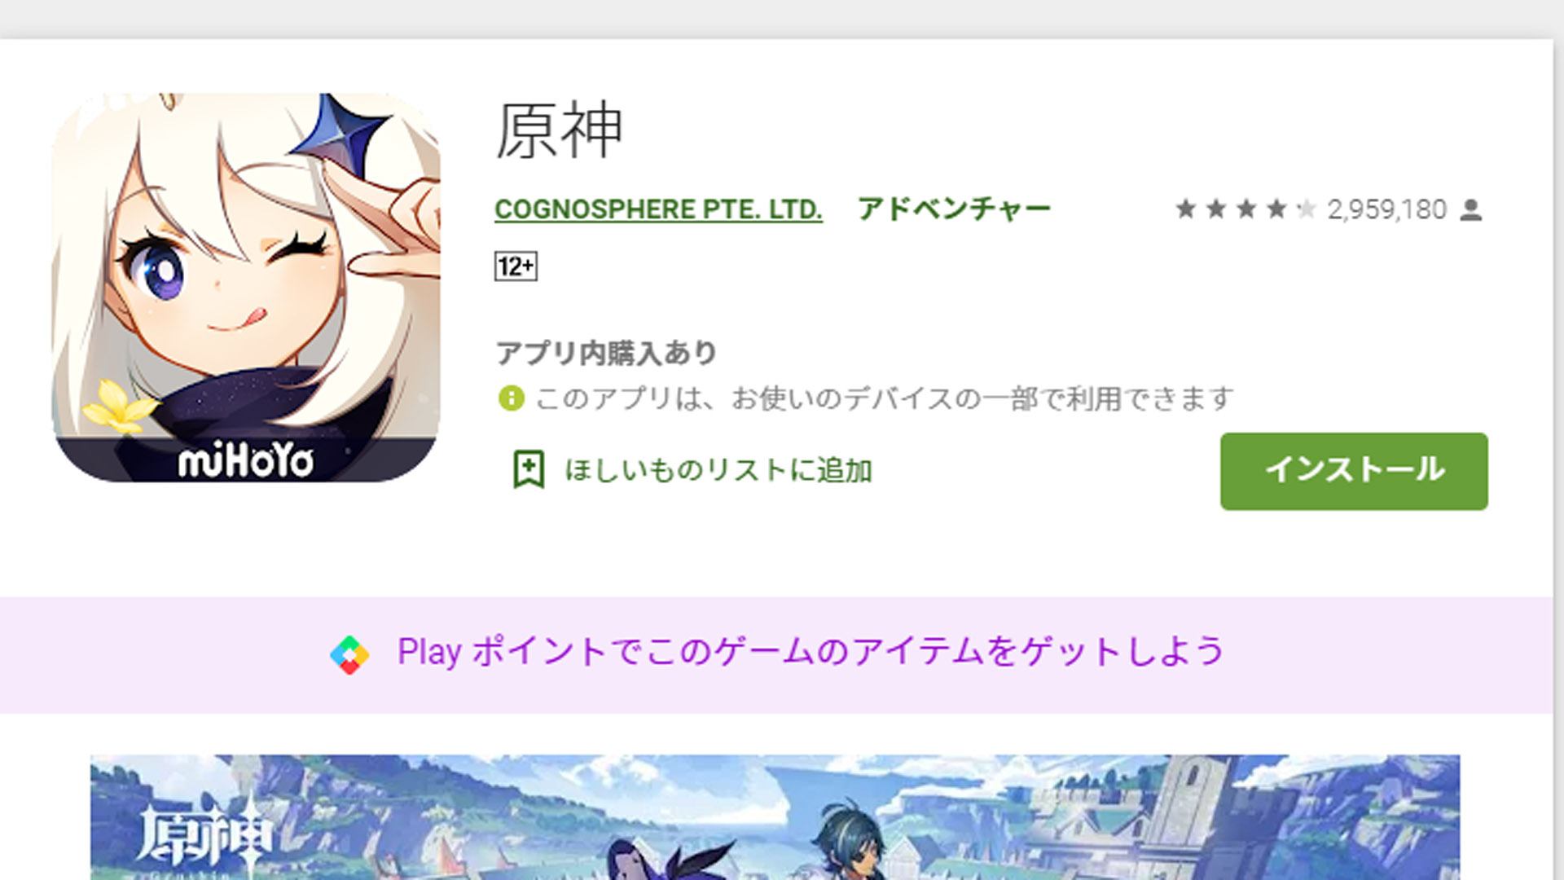Click the green device availability info icon

click(511, 398)
